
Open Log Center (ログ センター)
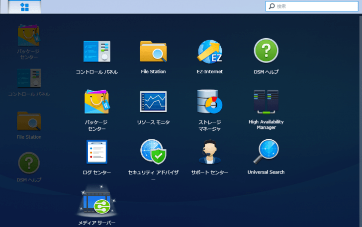(97, 152)
